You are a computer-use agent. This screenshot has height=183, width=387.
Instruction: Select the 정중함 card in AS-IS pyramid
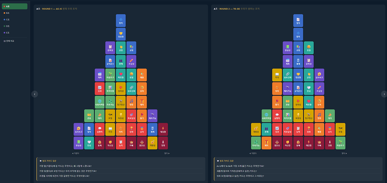(121, 34)
